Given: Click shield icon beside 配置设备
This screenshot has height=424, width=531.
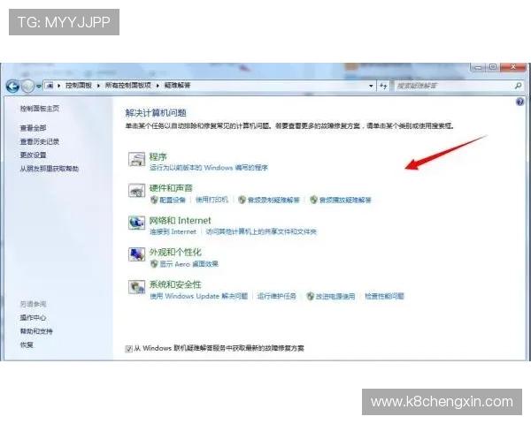Looking at the screenshot, I should pyautogui.click(x=154, y=200).
